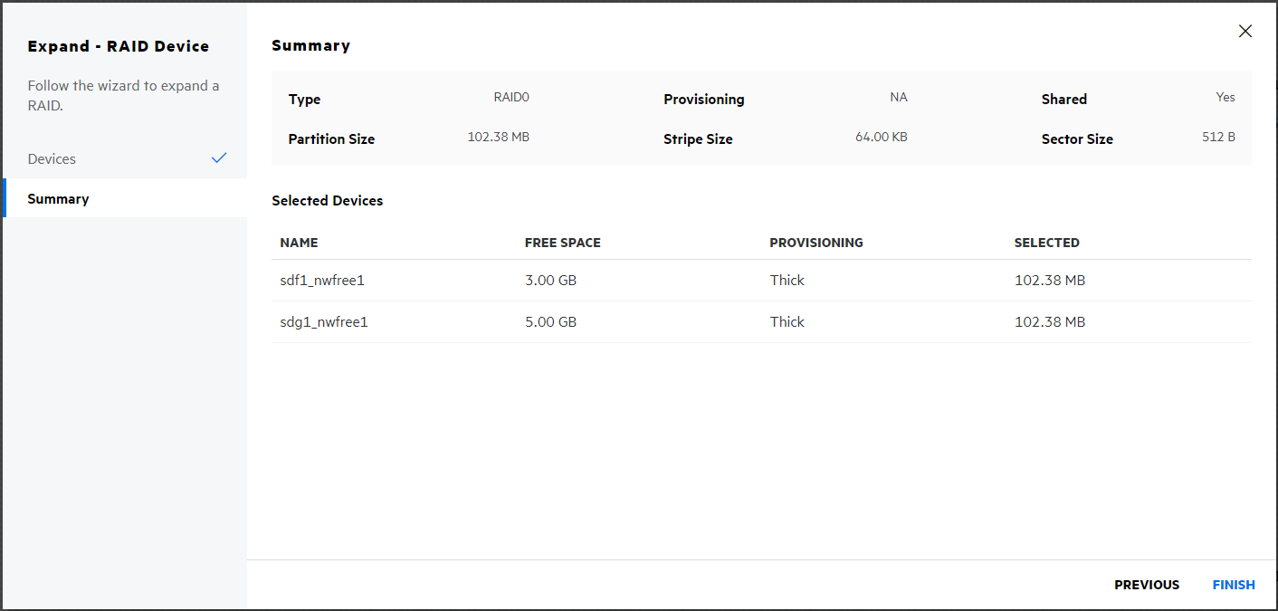1278x611 pixels.
Task: Click FINISH to complete the expansion
Action: point(1233,585)
